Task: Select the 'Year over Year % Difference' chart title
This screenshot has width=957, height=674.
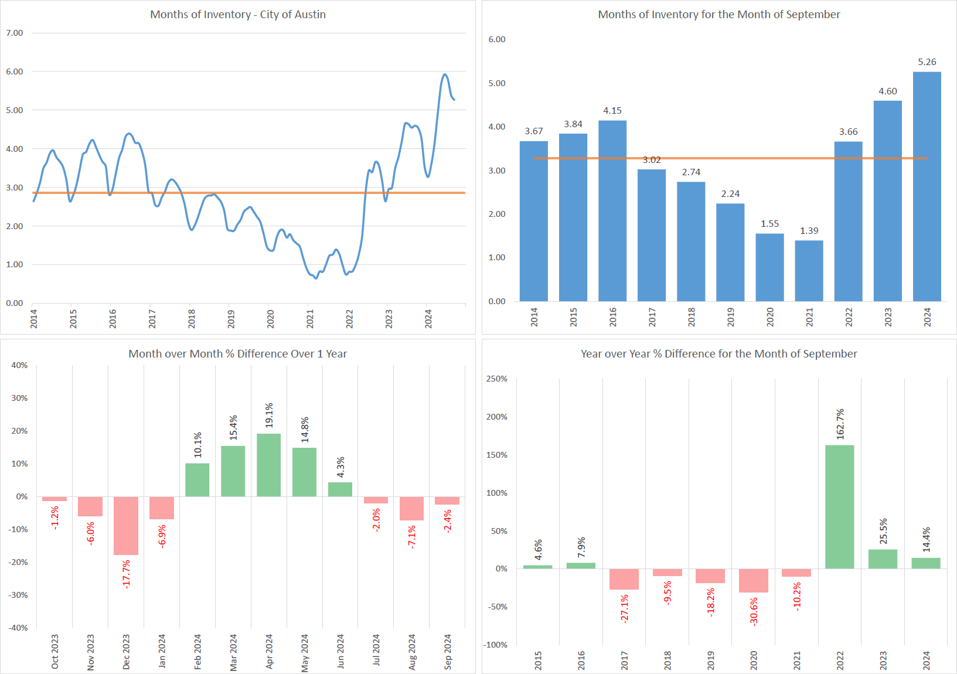Action: 718,354
